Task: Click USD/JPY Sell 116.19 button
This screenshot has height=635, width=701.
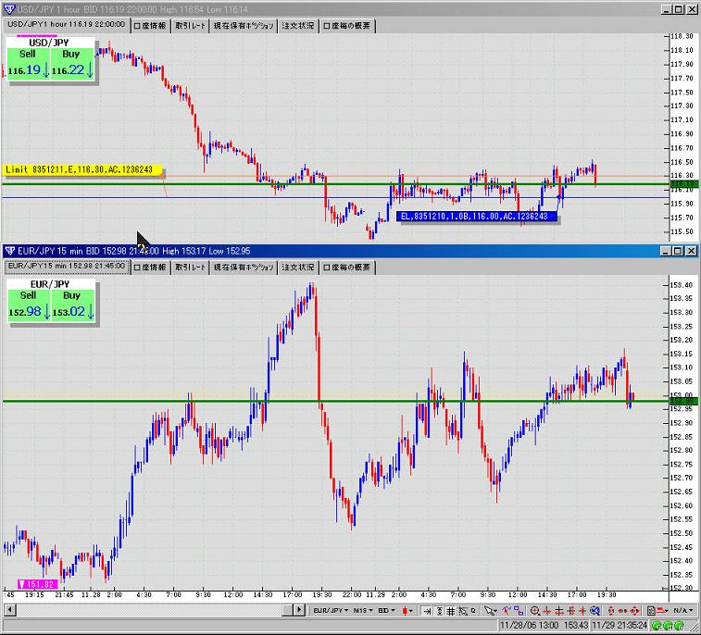Action: click(28, 63)
